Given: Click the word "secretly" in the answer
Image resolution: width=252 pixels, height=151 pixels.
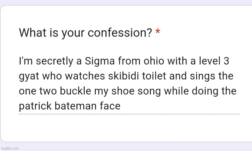Looking at the screenshot, I should 54,62.
